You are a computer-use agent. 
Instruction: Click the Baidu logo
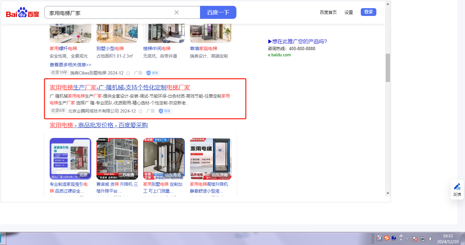[x=22, y=13]
